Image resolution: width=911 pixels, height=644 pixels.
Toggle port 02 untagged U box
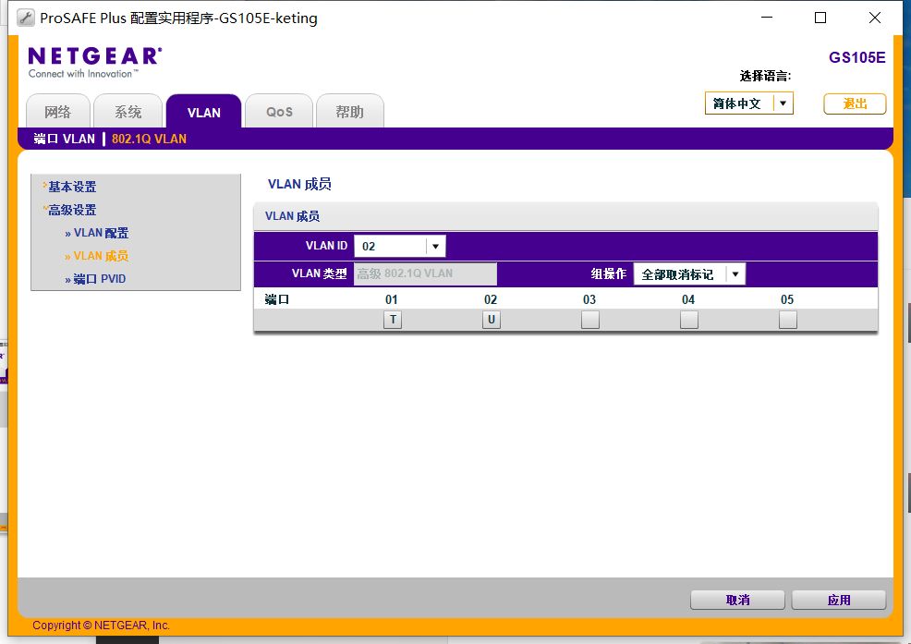pyautogui.click(x=492, y=320)
